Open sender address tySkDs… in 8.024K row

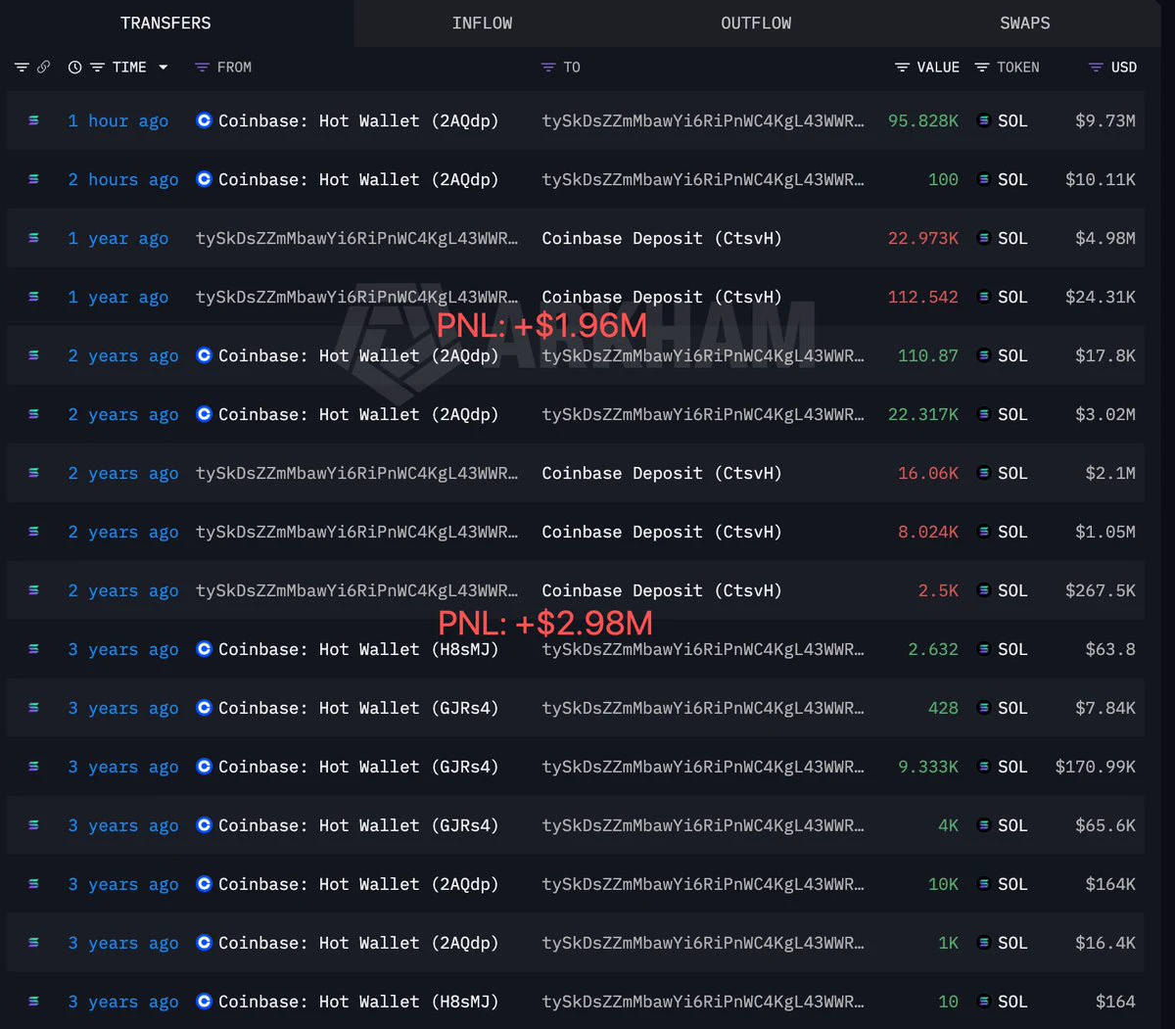356,532
